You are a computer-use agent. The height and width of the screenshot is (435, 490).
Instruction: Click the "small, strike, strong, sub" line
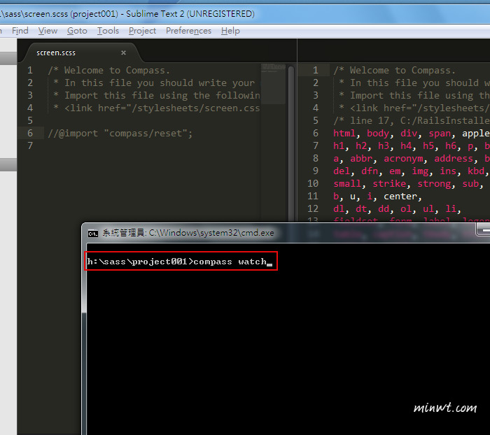(x=409, y=184)
